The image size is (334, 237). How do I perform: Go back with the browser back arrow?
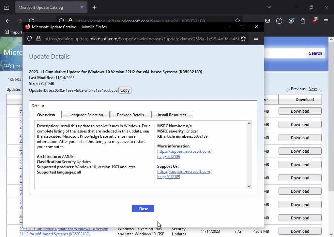(8, 21)
